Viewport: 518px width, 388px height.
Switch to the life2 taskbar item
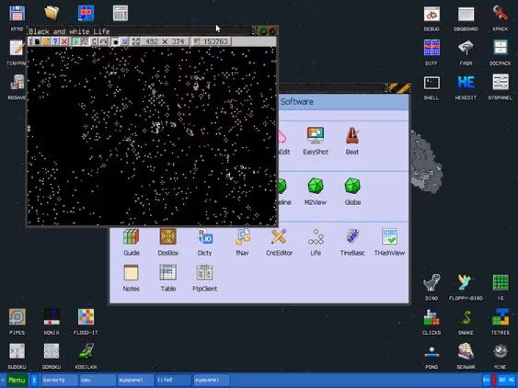(x=173, y=380)
